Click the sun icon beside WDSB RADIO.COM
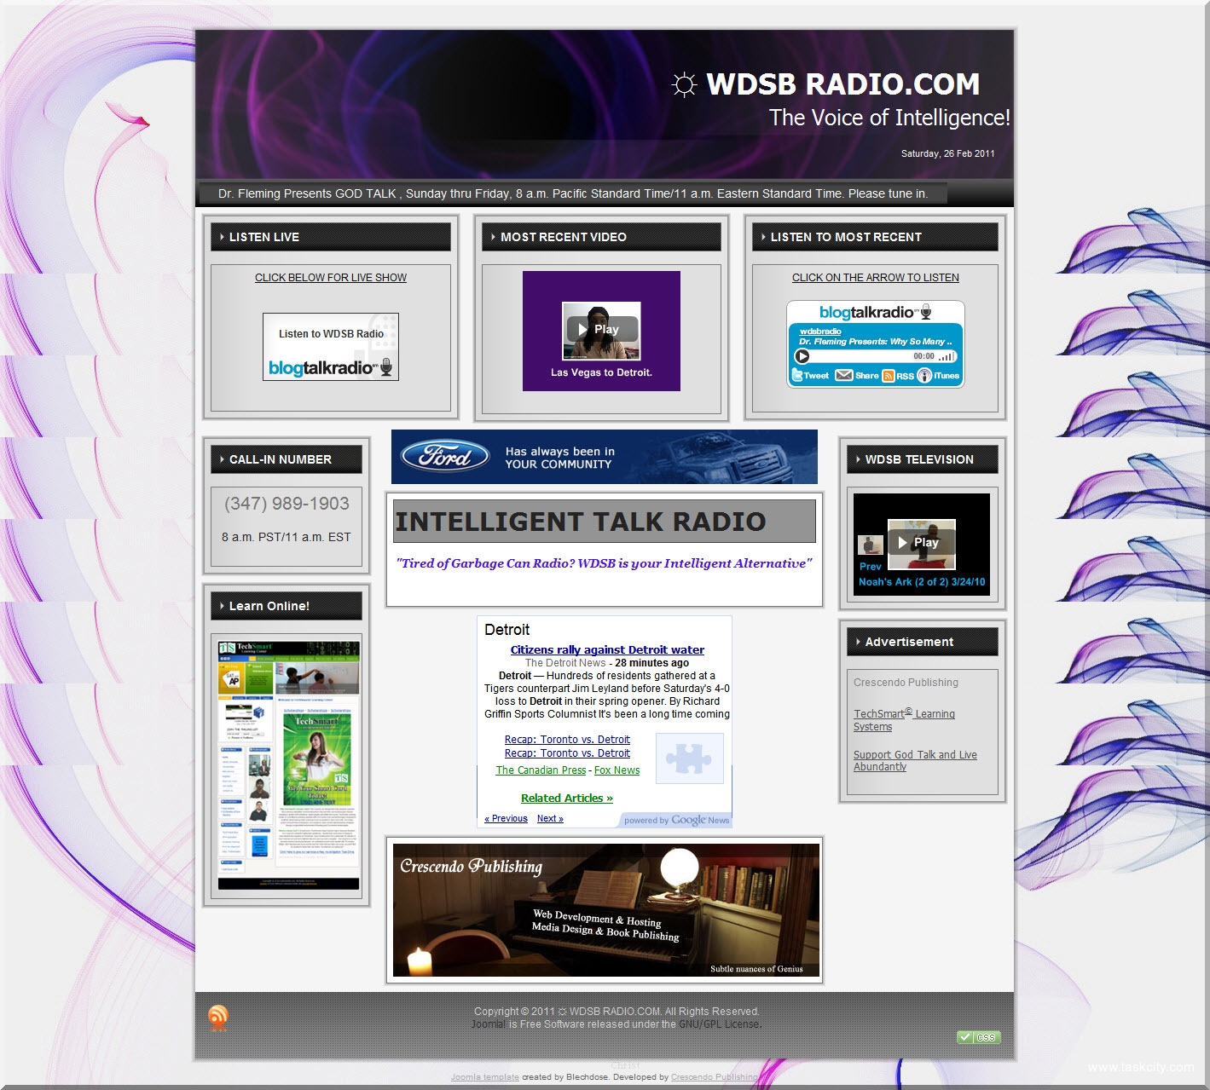The image size is (1210, 1090). 684,84
